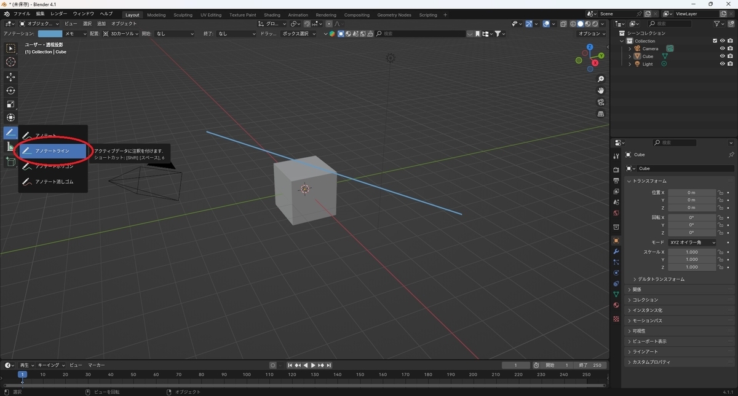Open the レンダー menu
The height and width of the screenshot is (396, 738).
pyautogui.click(x=59, y=14)
